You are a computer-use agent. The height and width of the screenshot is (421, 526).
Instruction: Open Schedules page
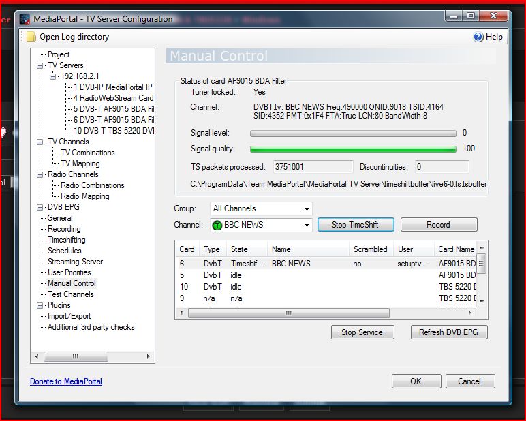[65, 251]
